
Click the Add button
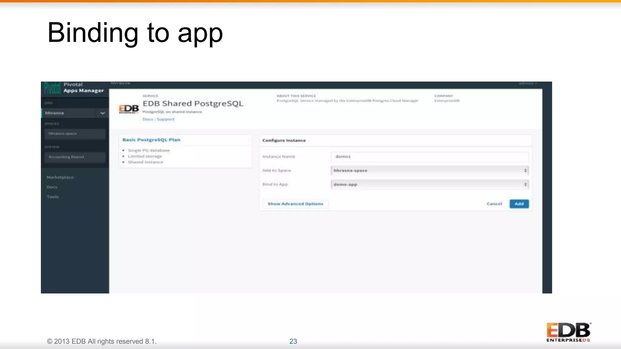pyautogui.click(x=519, y=204)
